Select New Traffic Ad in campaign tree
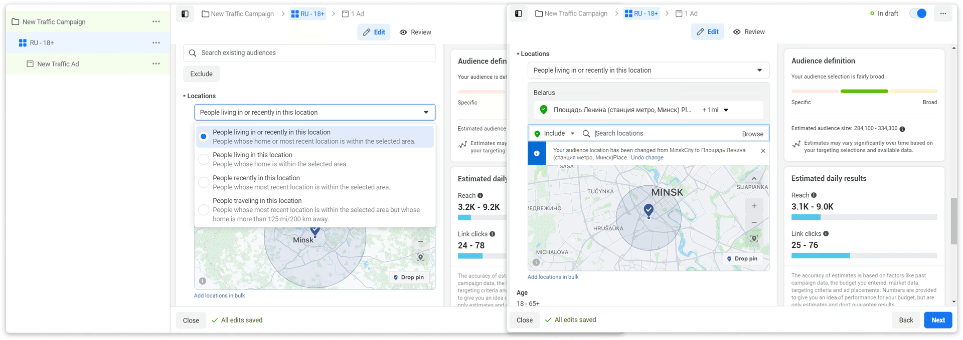This screenshot has height=340, width=963. pyautogui.click(x=58, y=64)
